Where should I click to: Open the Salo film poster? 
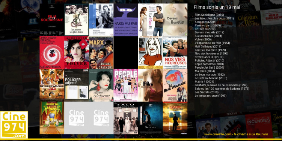click(126, 118)
